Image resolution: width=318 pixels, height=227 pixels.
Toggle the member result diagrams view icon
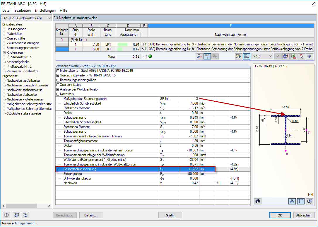207,57
